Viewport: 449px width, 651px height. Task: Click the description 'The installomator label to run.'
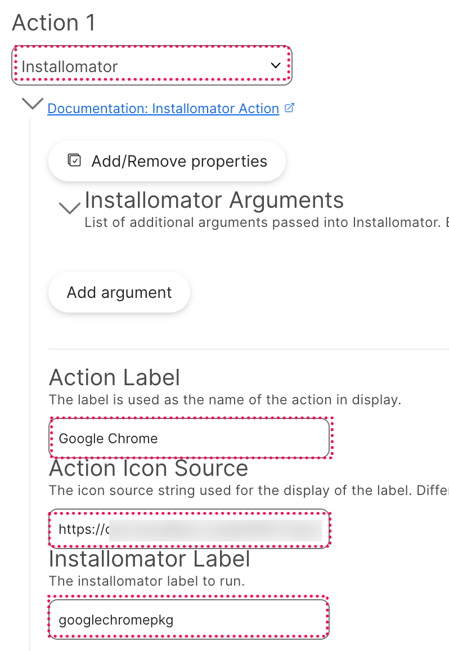(147, 581)
